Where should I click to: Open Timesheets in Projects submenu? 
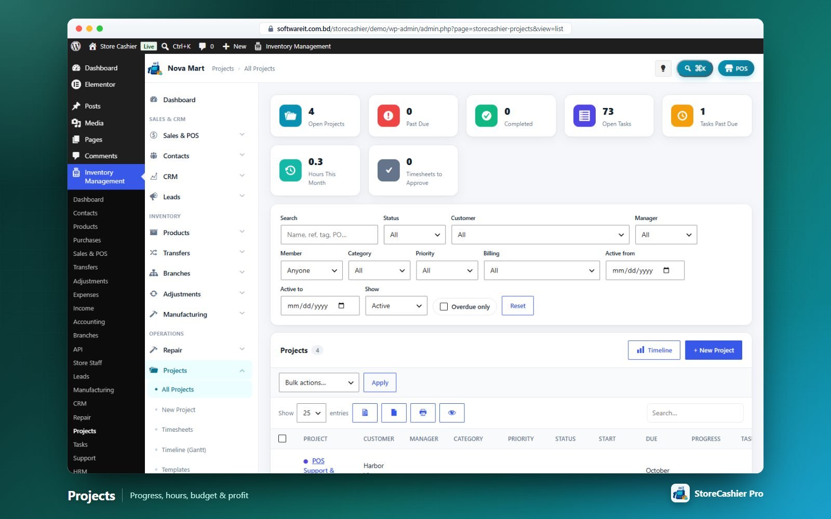tap(177, 430)
